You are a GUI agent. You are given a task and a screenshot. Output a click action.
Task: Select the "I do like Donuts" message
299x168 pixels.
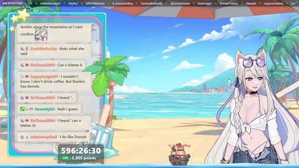(x=53, y=137)
